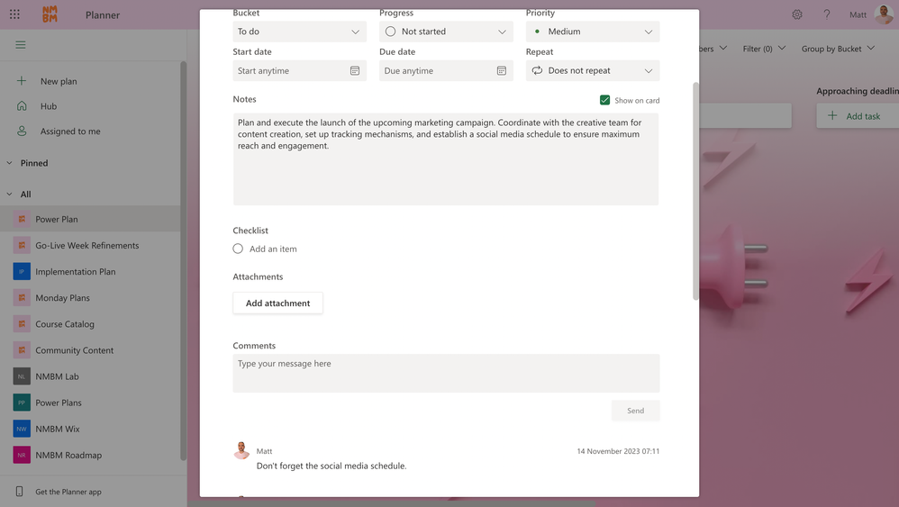This screenshot has width=899, height=507.
Task: Click the task dialog vertical scrollbar
Action: (695, 191)
